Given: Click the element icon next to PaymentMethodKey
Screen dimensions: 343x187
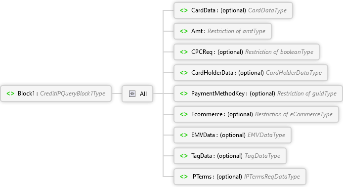Looking at the screenshot, I should click(x=184, y=93).
